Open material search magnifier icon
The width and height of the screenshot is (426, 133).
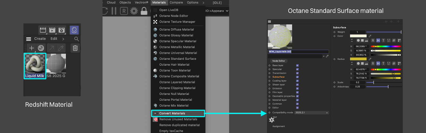(x=76, y=39)
